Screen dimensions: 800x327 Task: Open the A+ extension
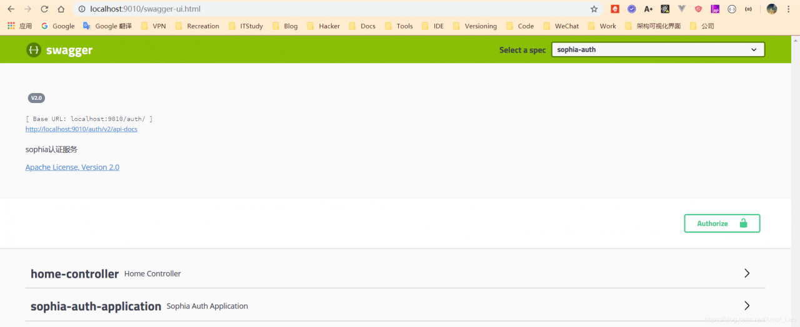(648, 9)
